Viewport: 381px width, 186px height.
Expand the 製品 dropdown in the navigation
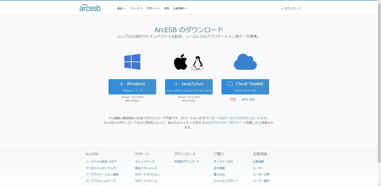(121, 9)
